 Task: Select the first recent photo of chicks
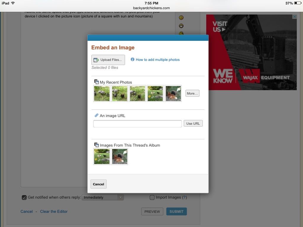click(x=102, y=93)
